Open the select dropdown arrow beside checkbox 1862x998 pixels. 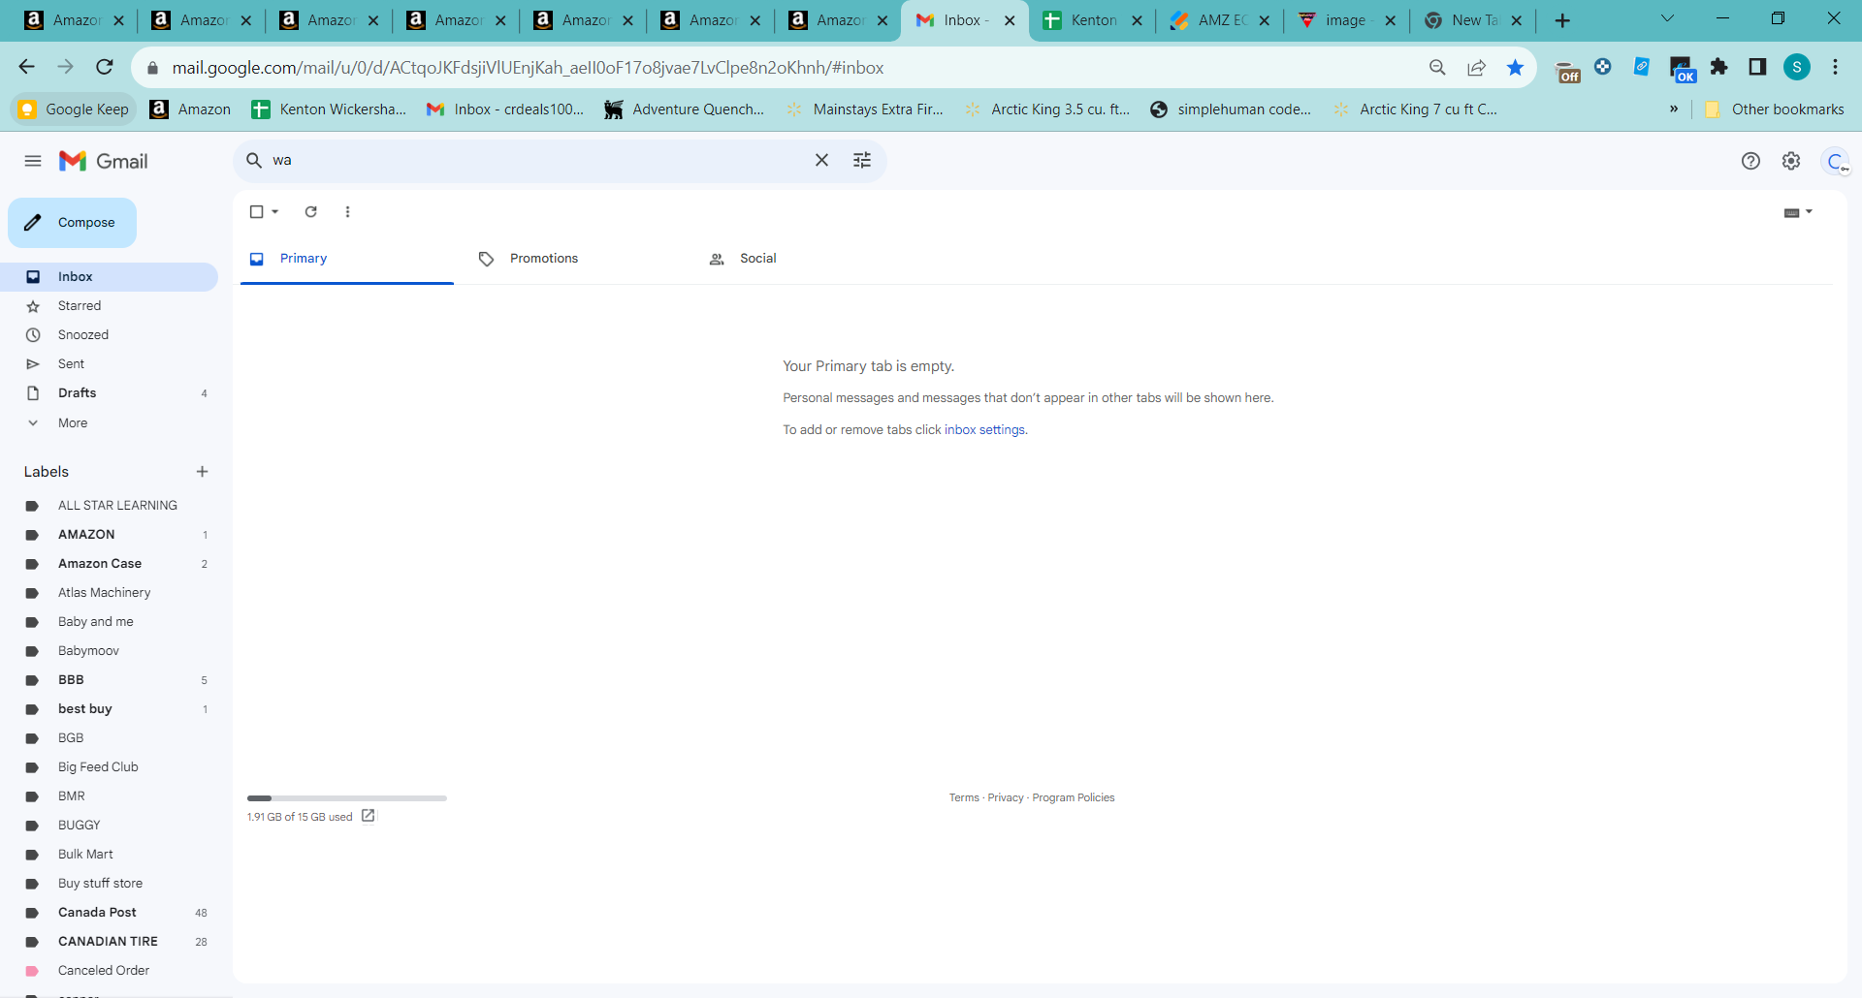pos(275,211)
